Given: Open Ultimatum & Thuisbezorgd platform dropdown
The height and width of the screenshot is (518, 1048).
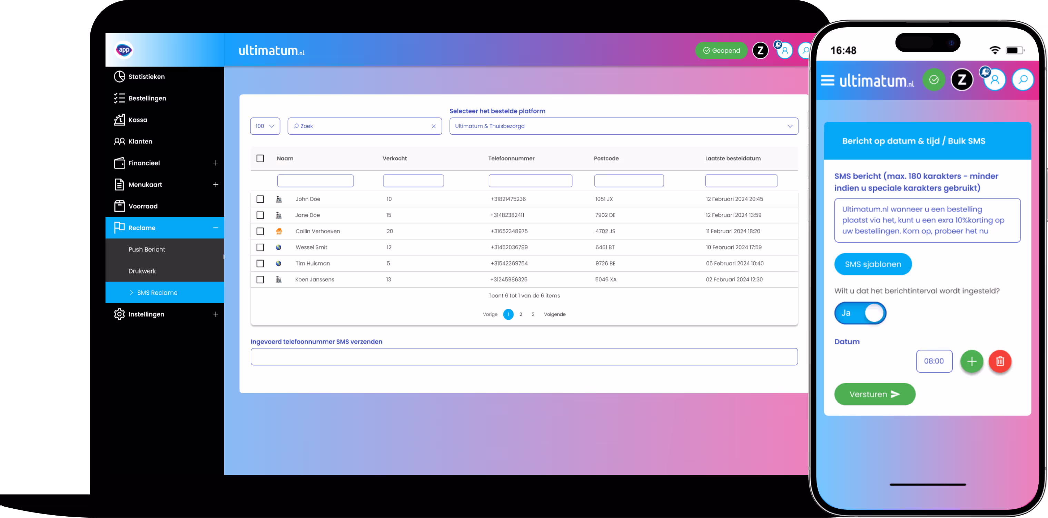Looking at the screenshot, I should [x=623, y=126].
